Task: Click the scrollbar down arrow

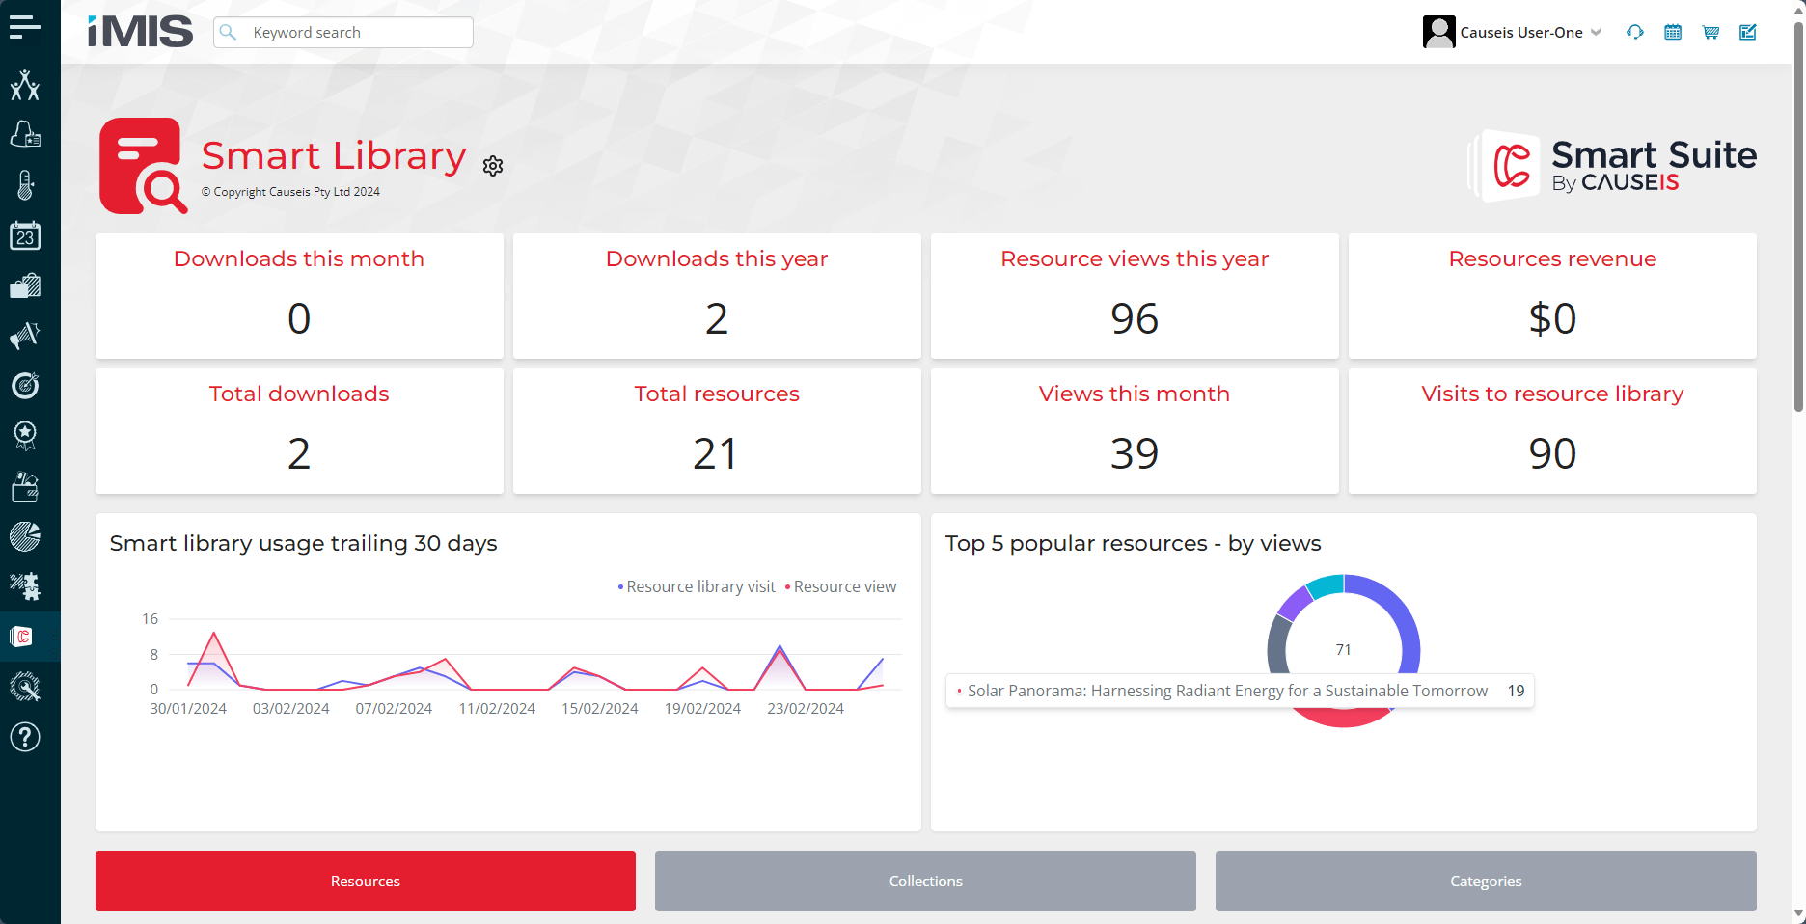Action: (1798, 913)
